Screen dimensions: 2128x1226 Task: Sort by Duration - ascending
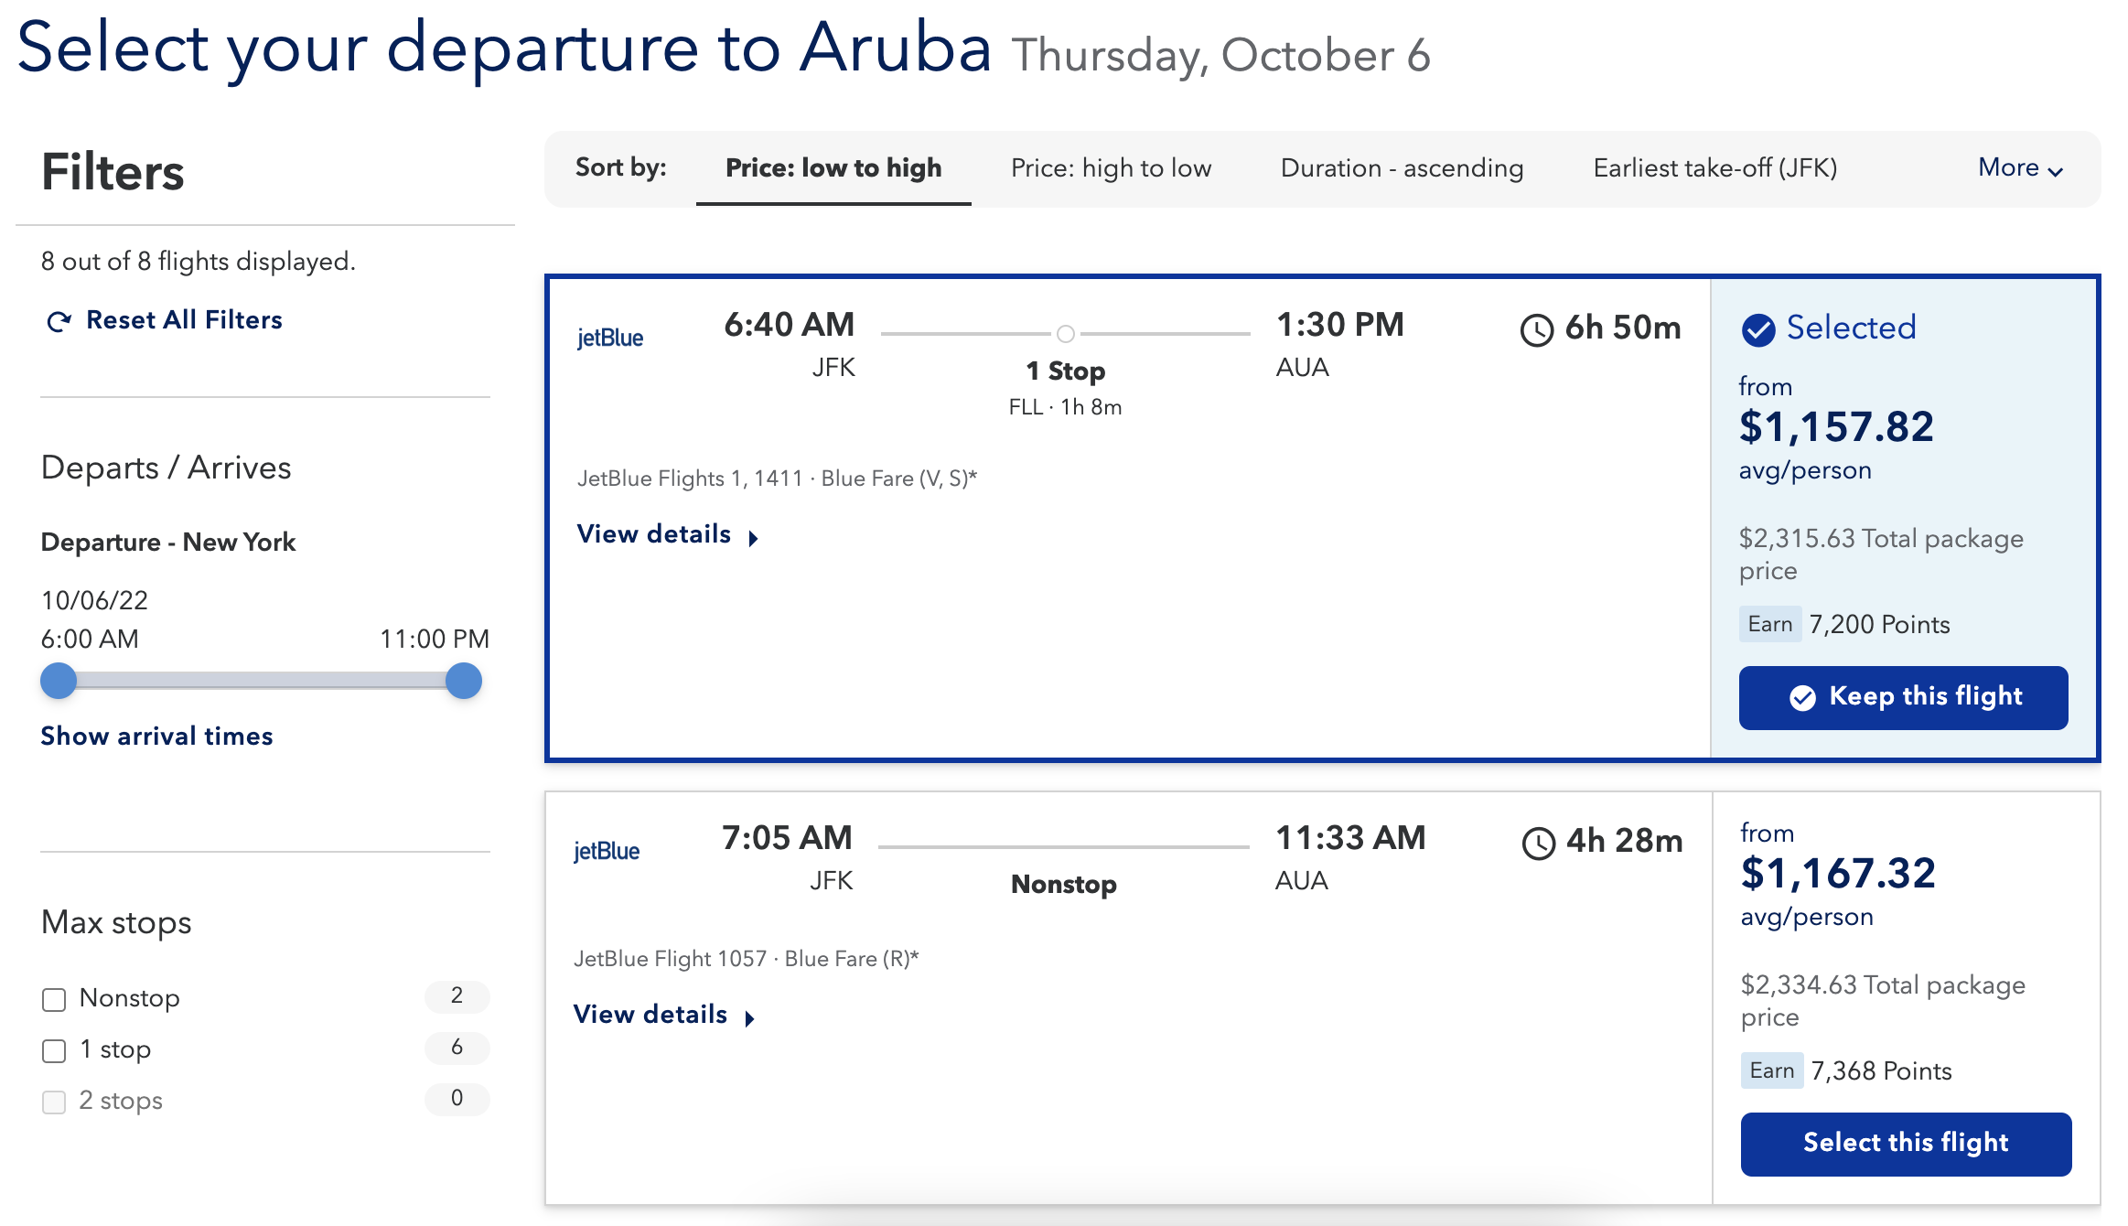click(1402, 168)
